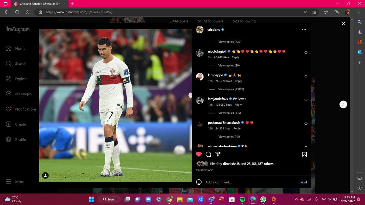Reply to k.mbappe's comment
This screenshot has width=365, height=205.
click(238, 81)
